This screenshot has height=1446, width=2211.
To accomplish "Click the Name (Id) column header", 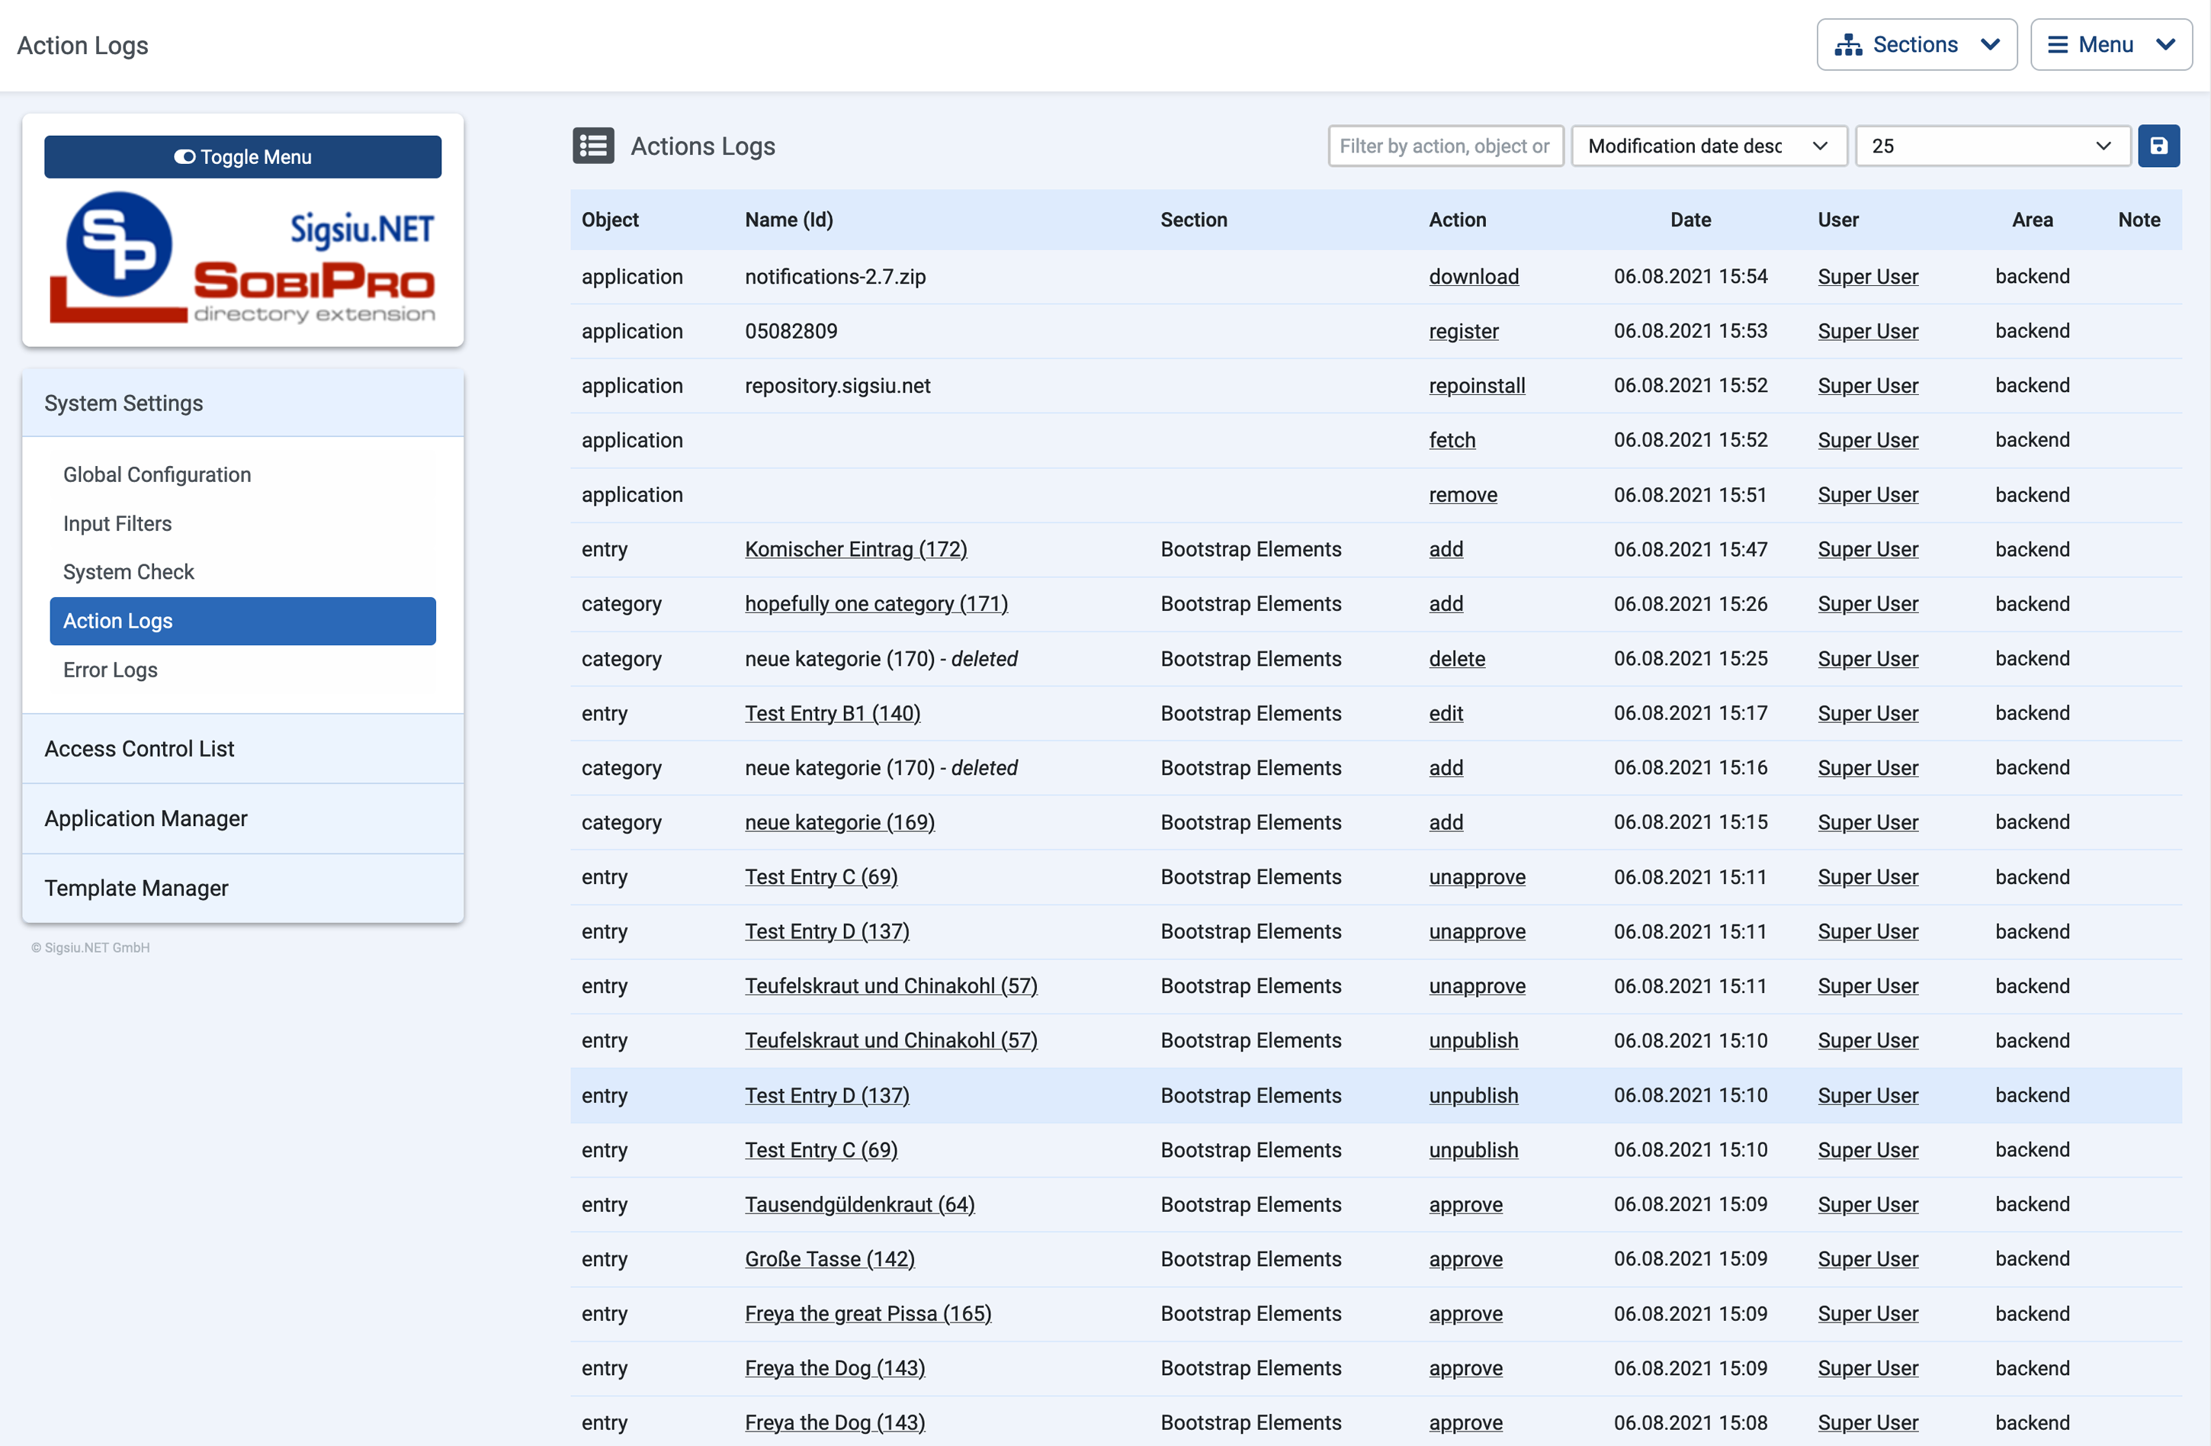I will (788, 220).
